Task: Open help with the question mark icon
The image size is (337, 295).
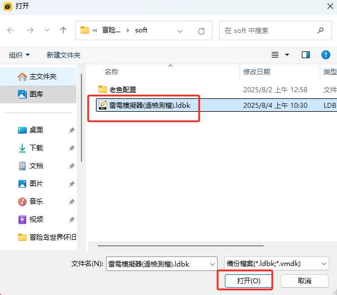Action: pos(326,55)
